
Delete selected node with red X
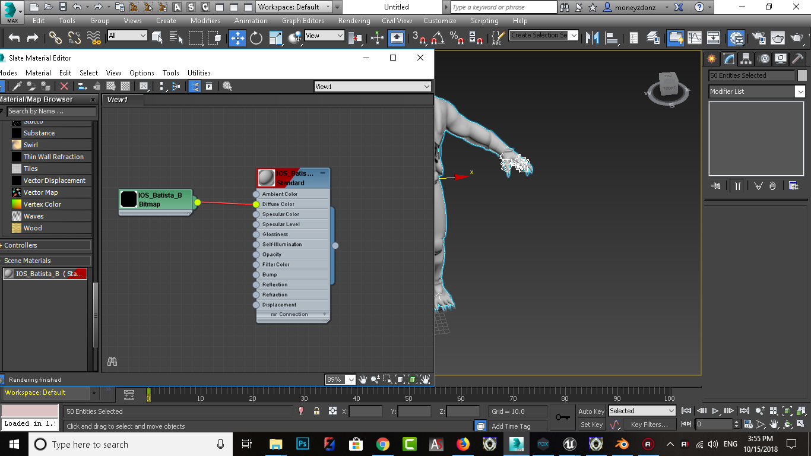tap(64, 86)
